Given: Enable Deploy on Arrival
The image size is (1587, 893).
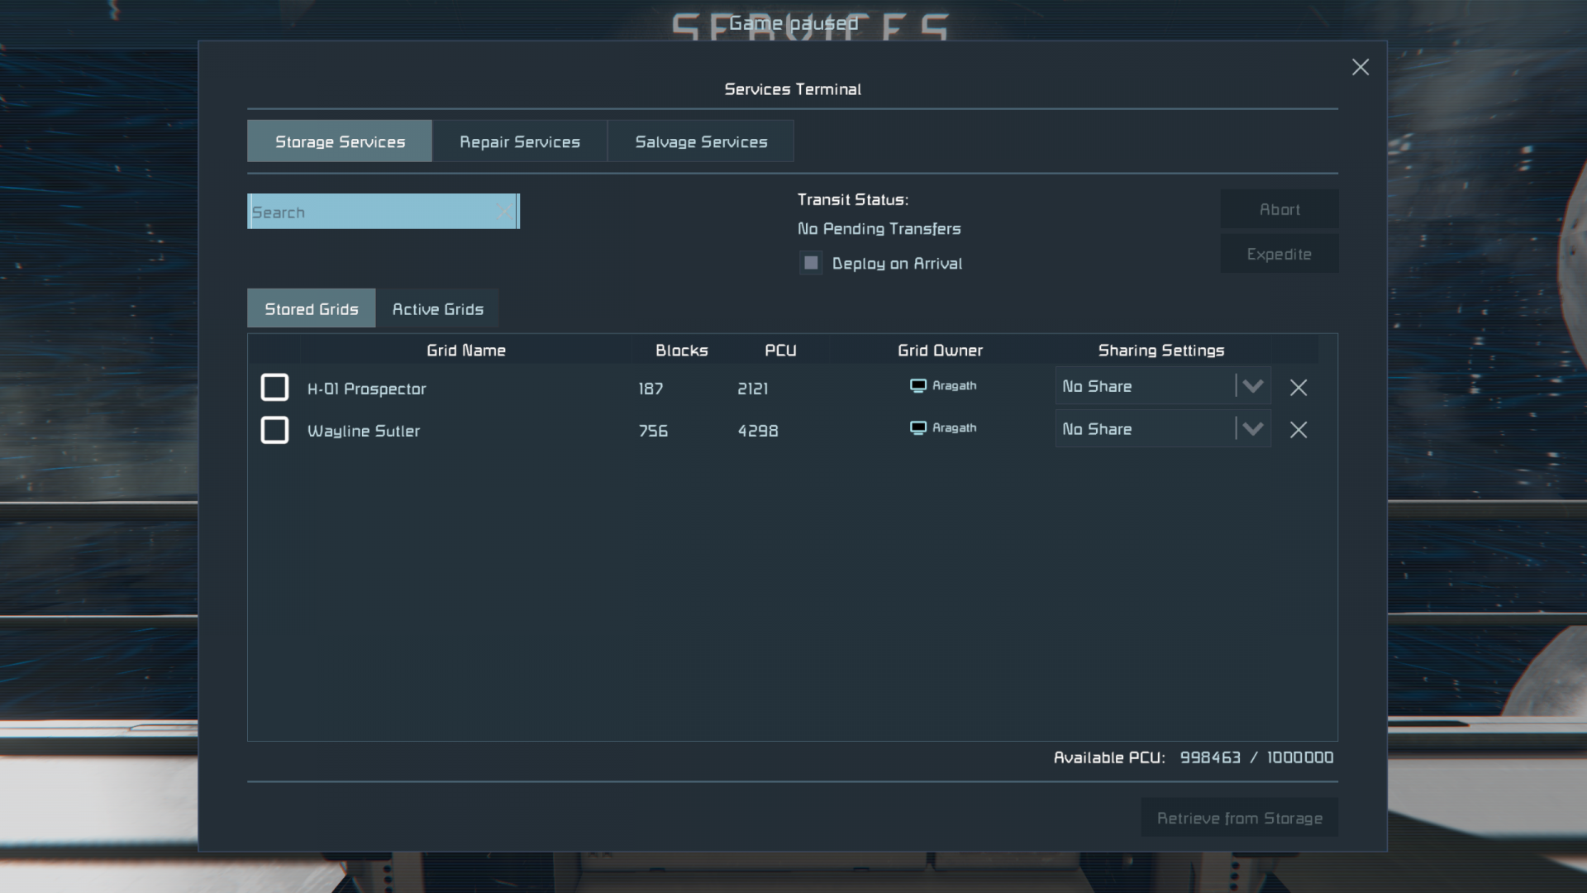Looking at the screenshot, I should coord(811,263).
